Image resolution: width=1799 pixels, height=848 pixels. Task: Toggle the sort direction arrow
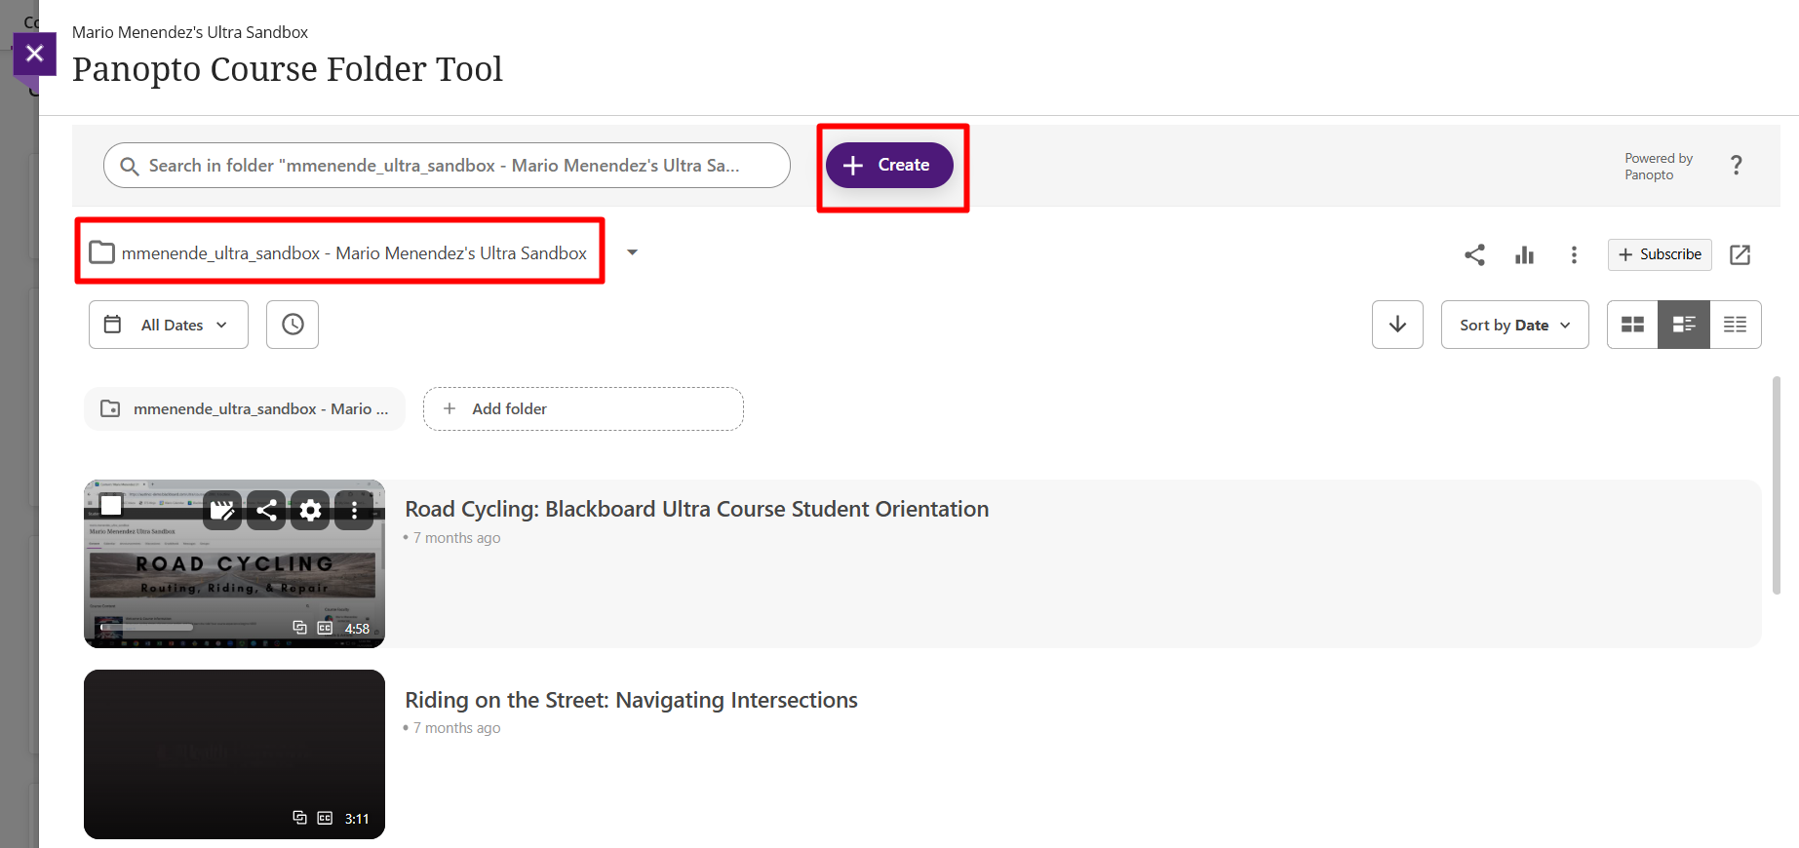point(1397,325)
